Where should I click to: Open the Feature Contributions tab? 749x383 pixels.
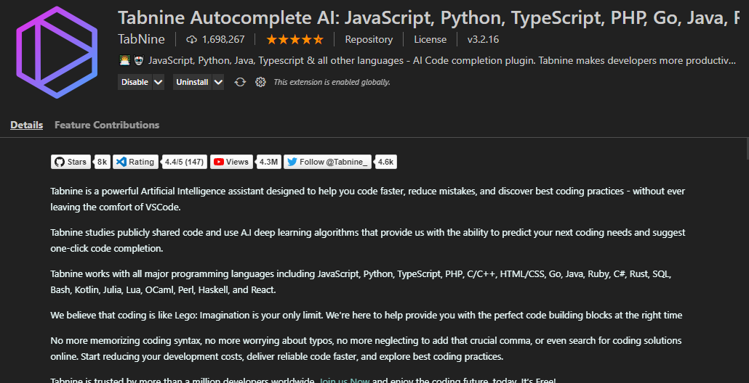tap(107, 125)
